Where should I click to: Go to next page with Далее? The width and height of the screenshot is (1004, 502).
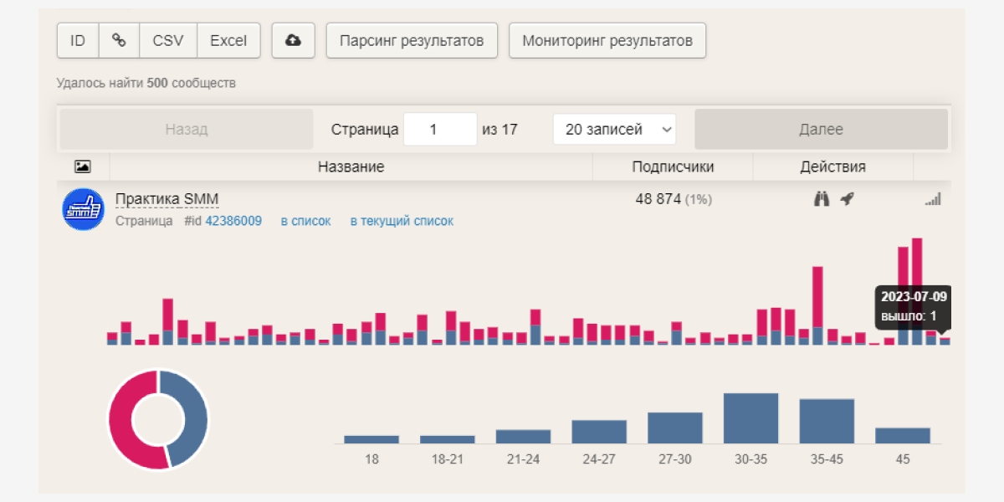pyautogui.click(x=821, y=130)
